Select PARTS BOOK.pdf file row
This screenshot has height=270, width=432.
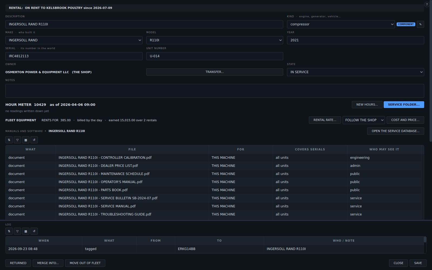coord(213,190)
